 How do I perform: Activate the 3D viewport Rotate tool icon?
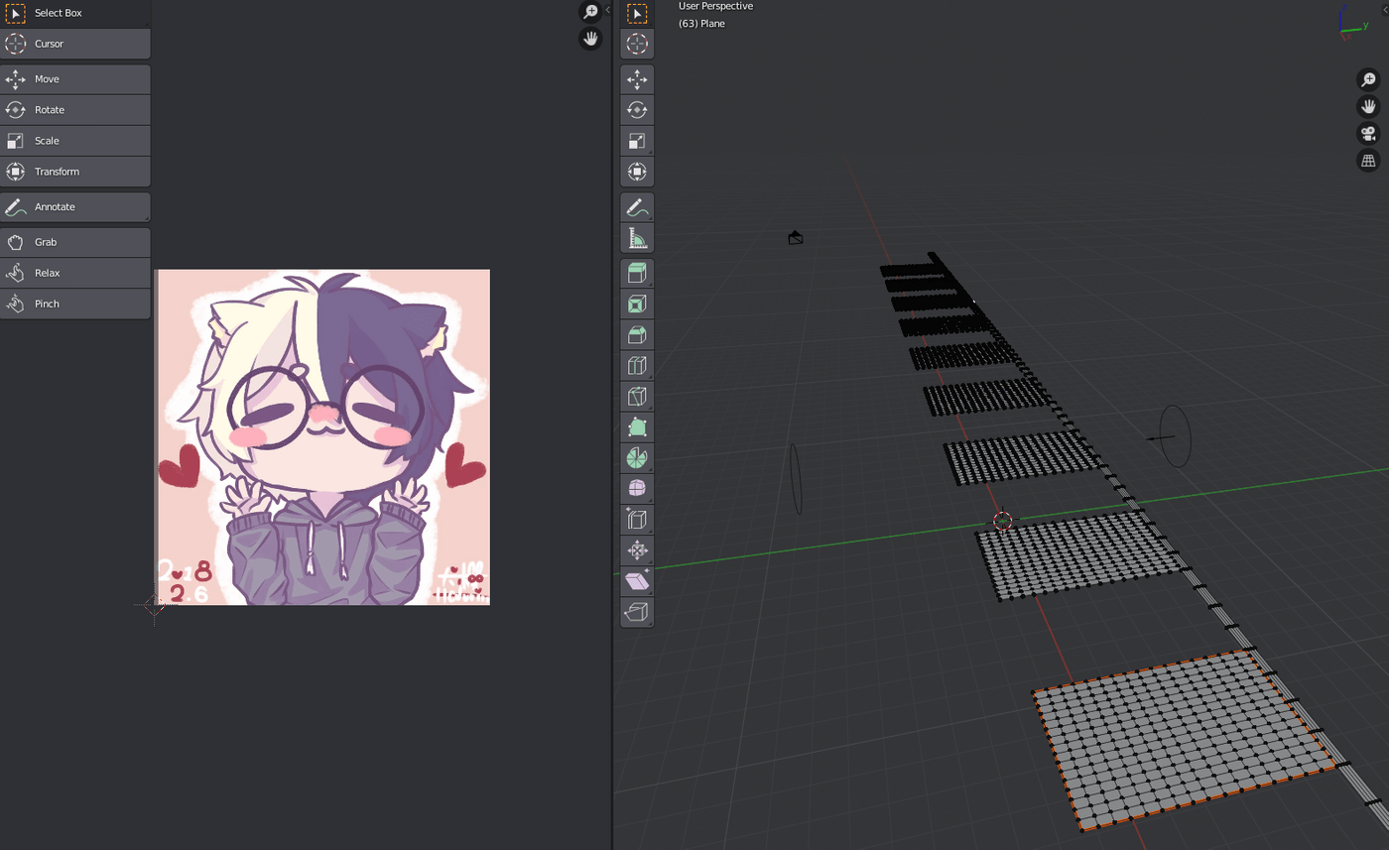pos(637,110)
